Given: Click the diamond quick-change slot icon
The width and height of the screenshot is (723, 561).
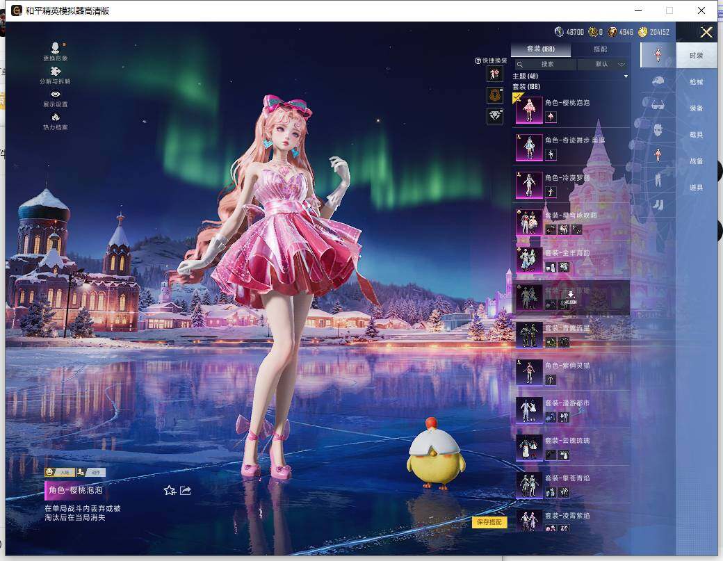Looking at the screenshot, I should [494, 116].
